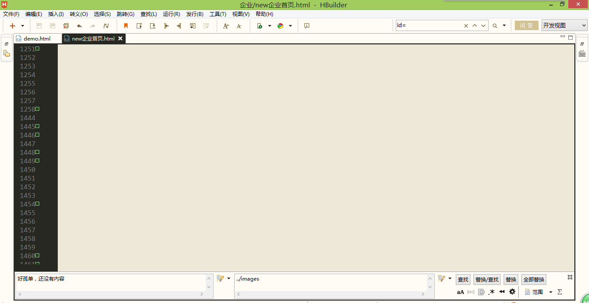Toggle code fold marker at line 1445
This screenshot has width=589, height=303.
pos(38,126)
